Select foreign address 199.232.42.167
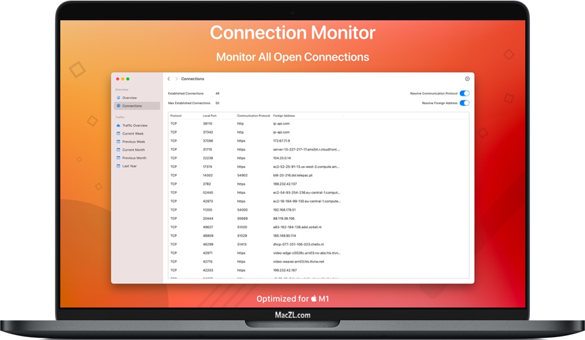585x340 pixels. 285,270
